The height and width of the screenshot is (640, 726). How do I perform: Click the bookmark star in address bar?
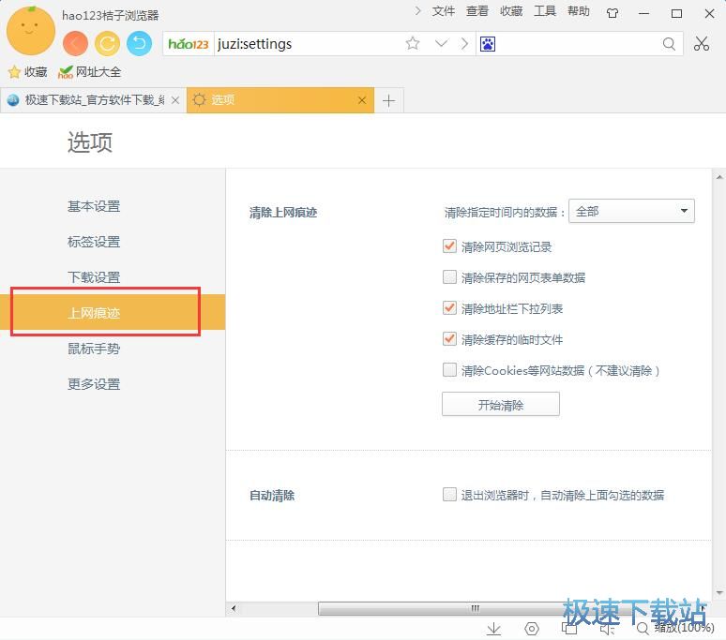(x=413, y=43)
